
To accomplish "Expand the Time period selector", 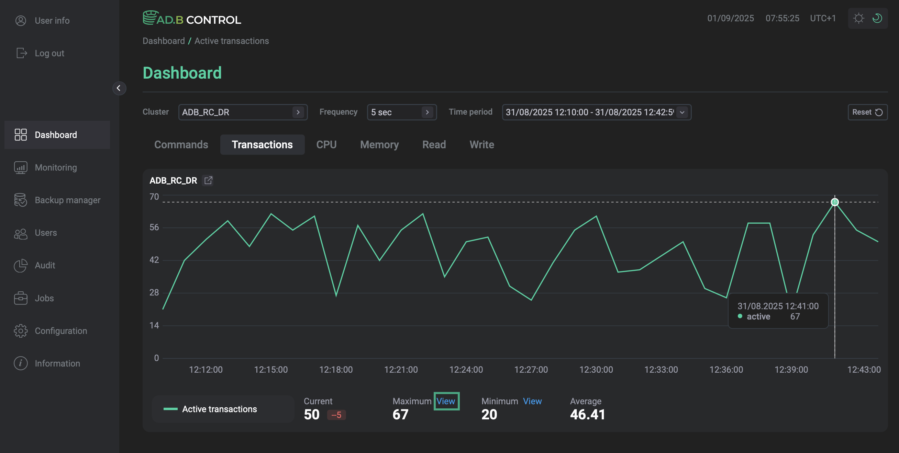I will point(682,112).
